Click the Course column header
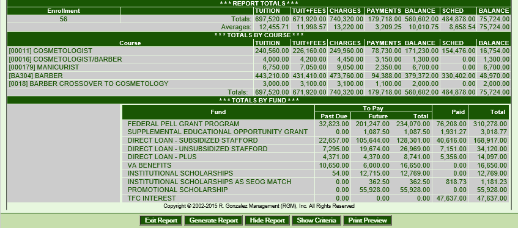The height and width of the screenshot is (228, 518). (130, 43)
